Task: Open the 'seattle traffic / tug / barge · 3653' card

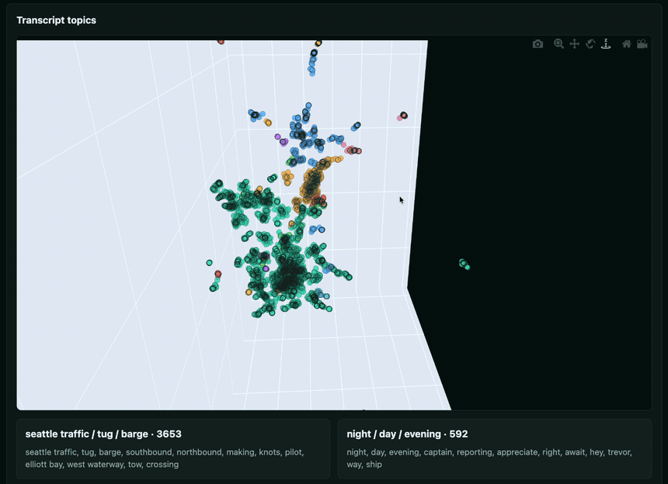Action: coord(173,448)
